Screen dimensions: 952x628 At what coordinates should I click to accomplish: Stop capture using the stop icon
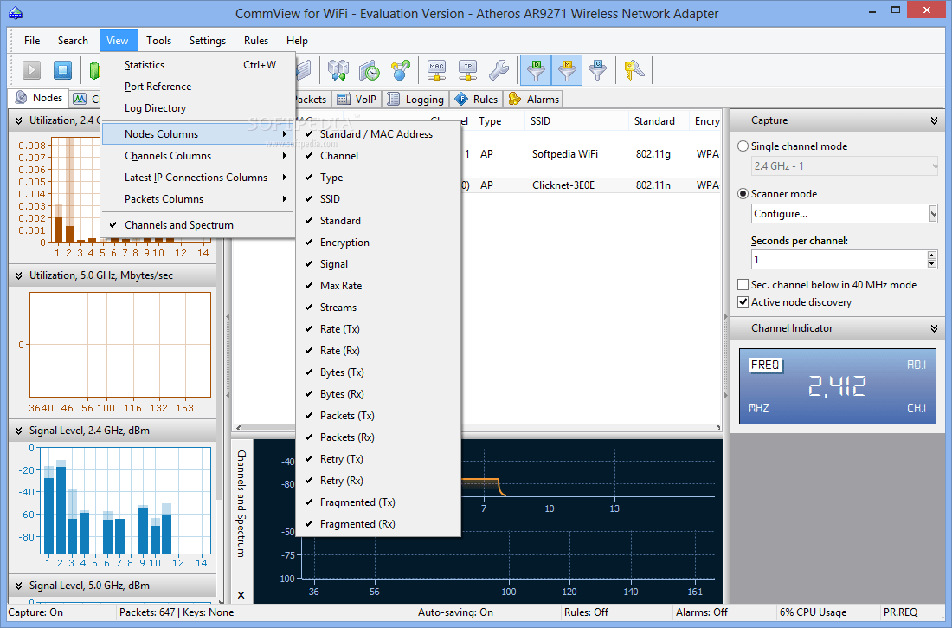[x=61, y=70]
